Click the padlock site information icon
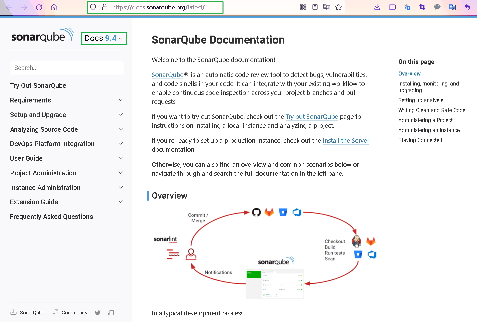The image size is (477, 322). pos(105,7)
